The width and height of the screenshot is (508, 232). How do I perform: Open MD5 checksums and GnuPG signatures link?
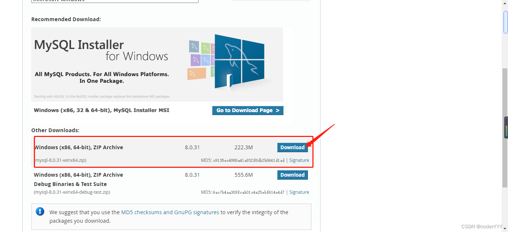coord(170,212)
